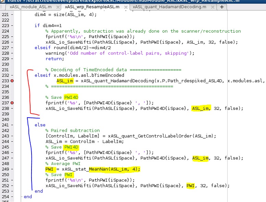Image resolution: width=266 pixels, height=202 pixels.
Task: Click the '% Paired subtraction' comment
Action: pos(73,131)
